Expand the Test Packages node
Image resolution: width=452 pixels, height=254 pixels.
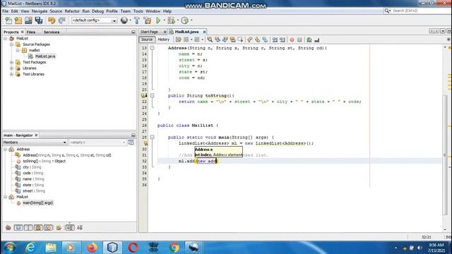pyautogui.click(x=11, y=62)
